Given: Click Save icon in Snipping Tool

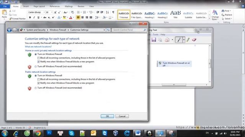Looking at the screenshot, I should click(154, 40).
